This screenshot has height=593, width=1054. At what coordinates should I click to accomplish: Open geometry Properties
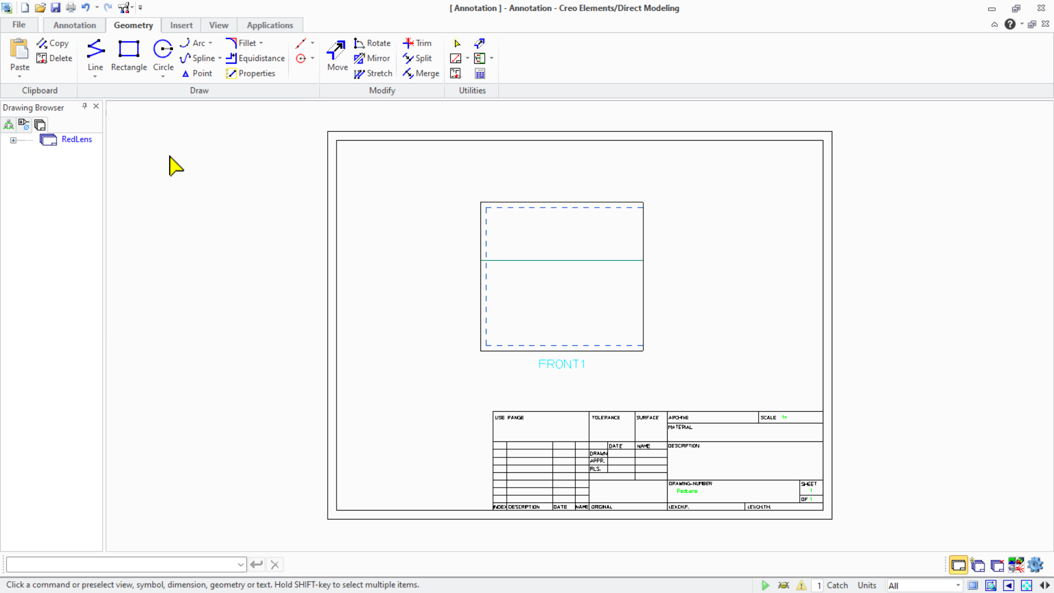tap(250, 74)
